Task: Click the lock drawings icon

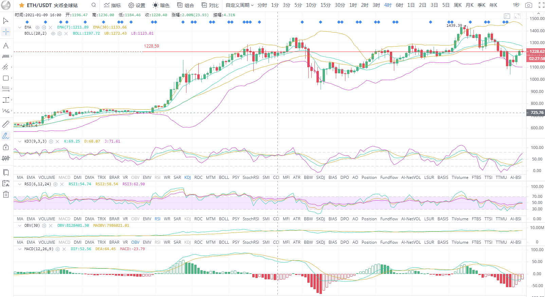Action: [x=6, y=147]
